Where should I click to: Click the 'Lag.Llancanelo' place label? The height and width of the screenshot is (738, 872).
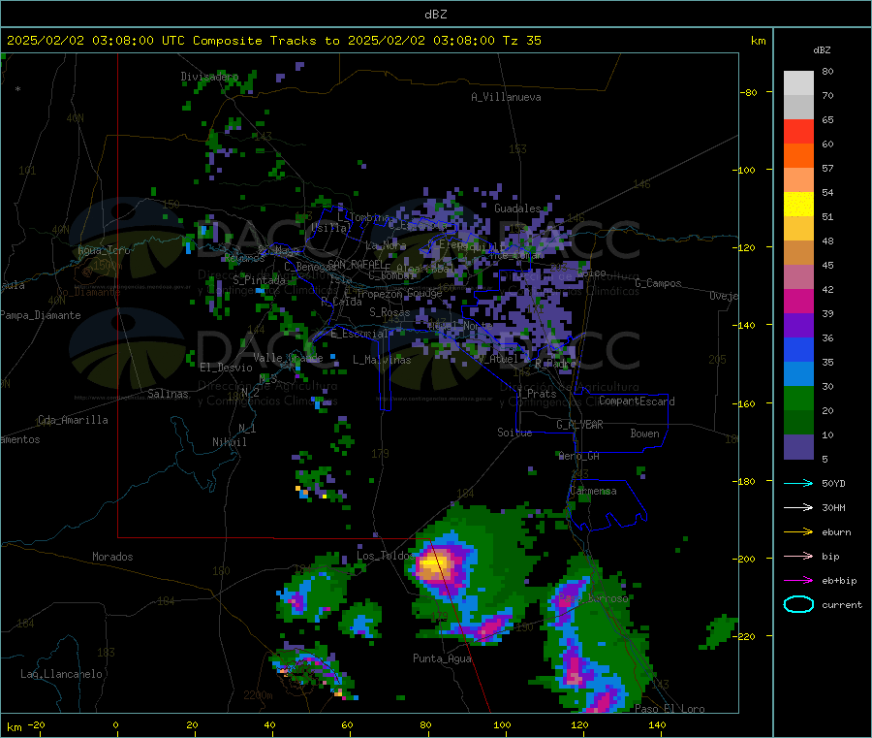(61, 674)
